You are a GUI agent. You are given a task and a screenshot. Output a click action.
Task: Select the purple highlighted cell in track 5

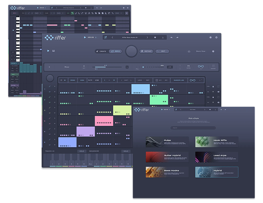86,132
